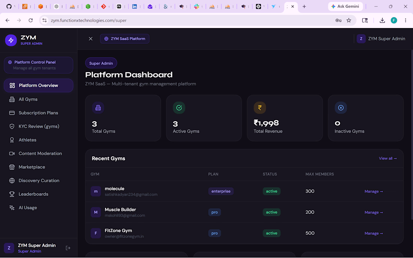Click the browser address bar URL
The height and width of the screenshot is (258, 413).
pyautogui.click(x=89, y=20)
